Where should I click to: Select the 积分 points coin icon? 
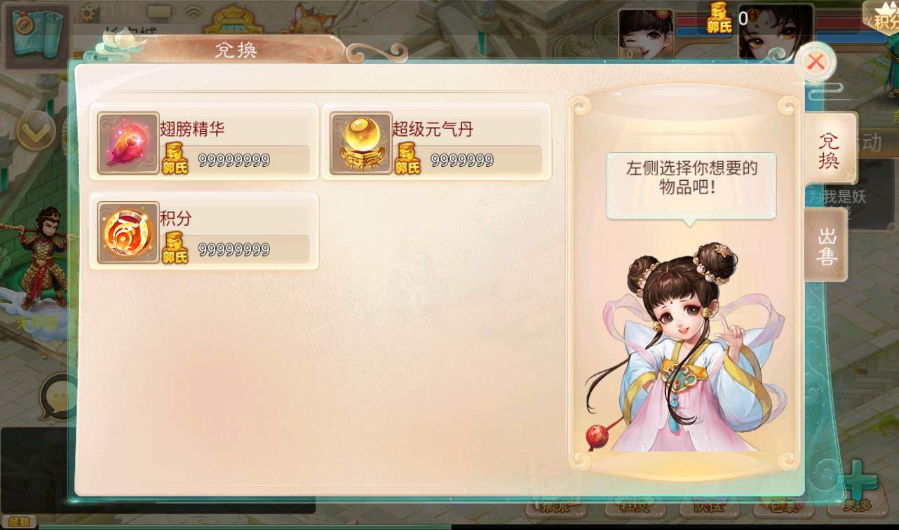pyautogui.click(x=128, y=233)
